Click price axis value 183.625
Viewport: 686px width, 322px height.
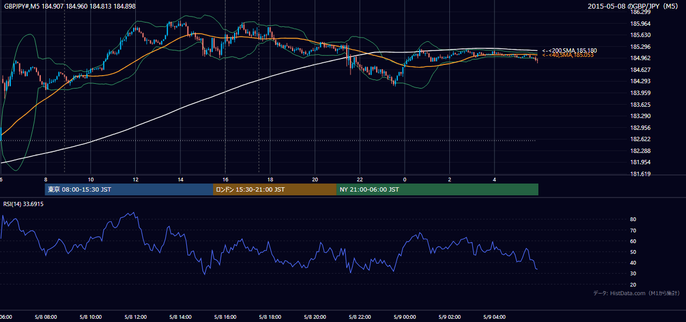(641, 105)
